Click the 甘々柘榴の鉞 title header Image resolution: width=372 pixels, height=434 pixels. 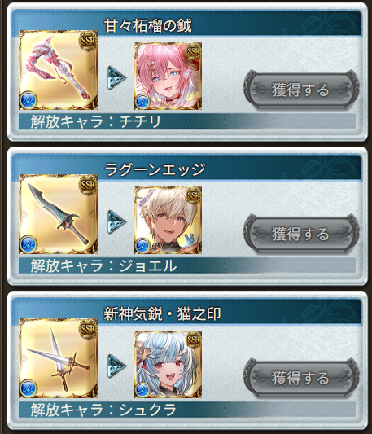(x=147, y=25)
